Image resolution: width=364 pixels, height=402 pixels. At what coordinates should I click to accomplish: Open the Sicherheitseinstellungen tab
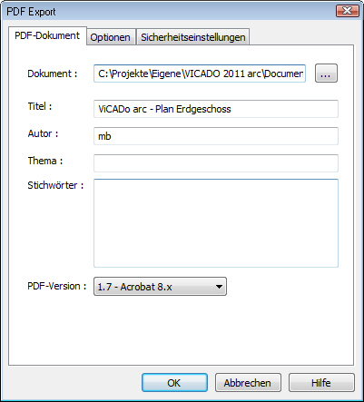(x=193, y=37)
